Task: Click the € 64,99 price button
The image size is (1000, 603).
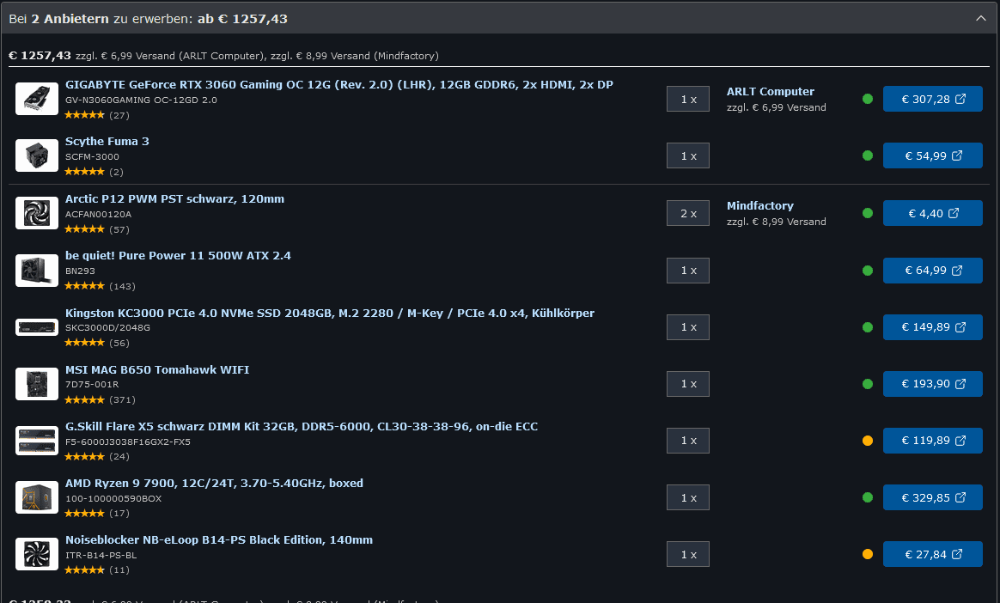Action: 932,271
